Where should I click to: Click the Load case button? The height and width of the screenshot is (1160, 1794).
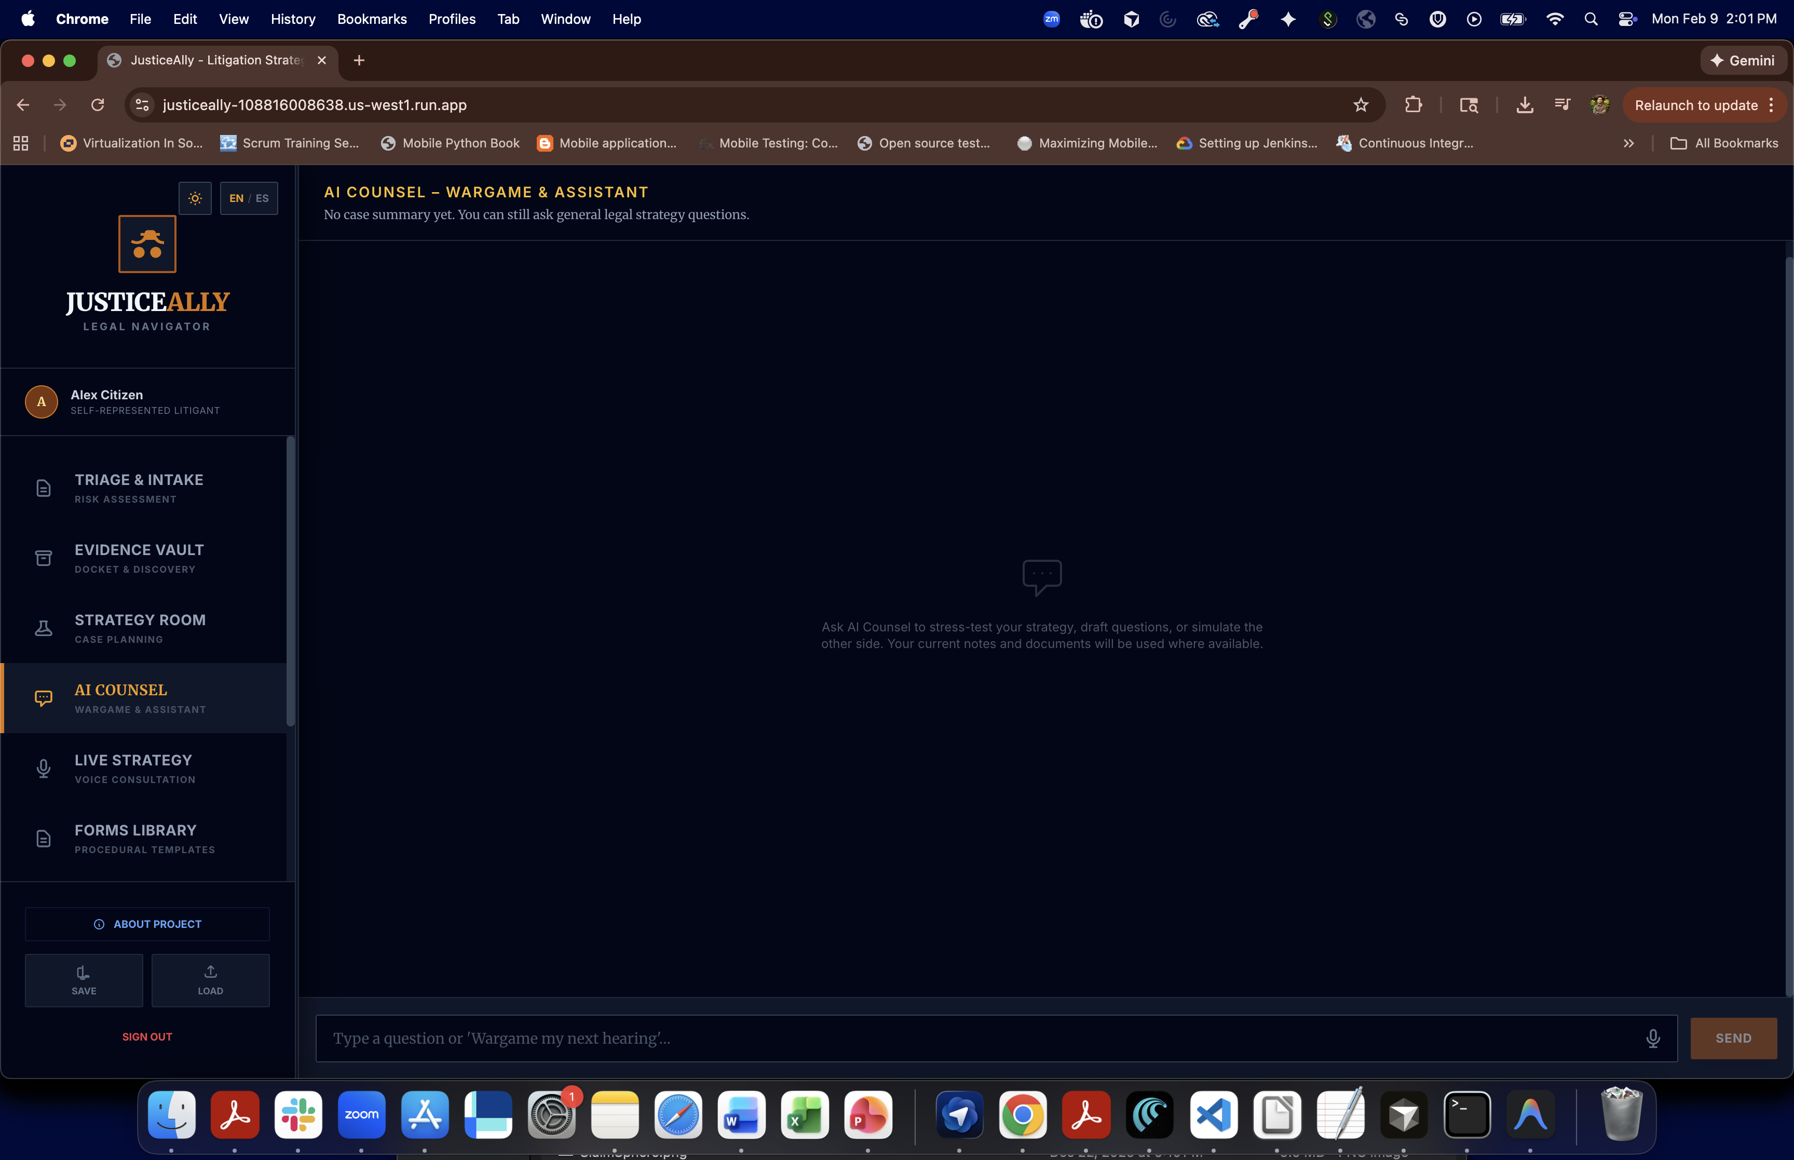click(210, 980)
